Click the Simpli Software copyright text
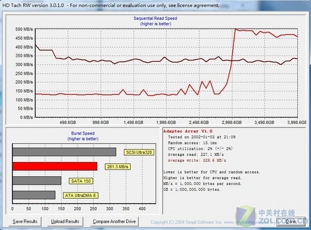Screen dimensions: 311x230 point(210,222)
